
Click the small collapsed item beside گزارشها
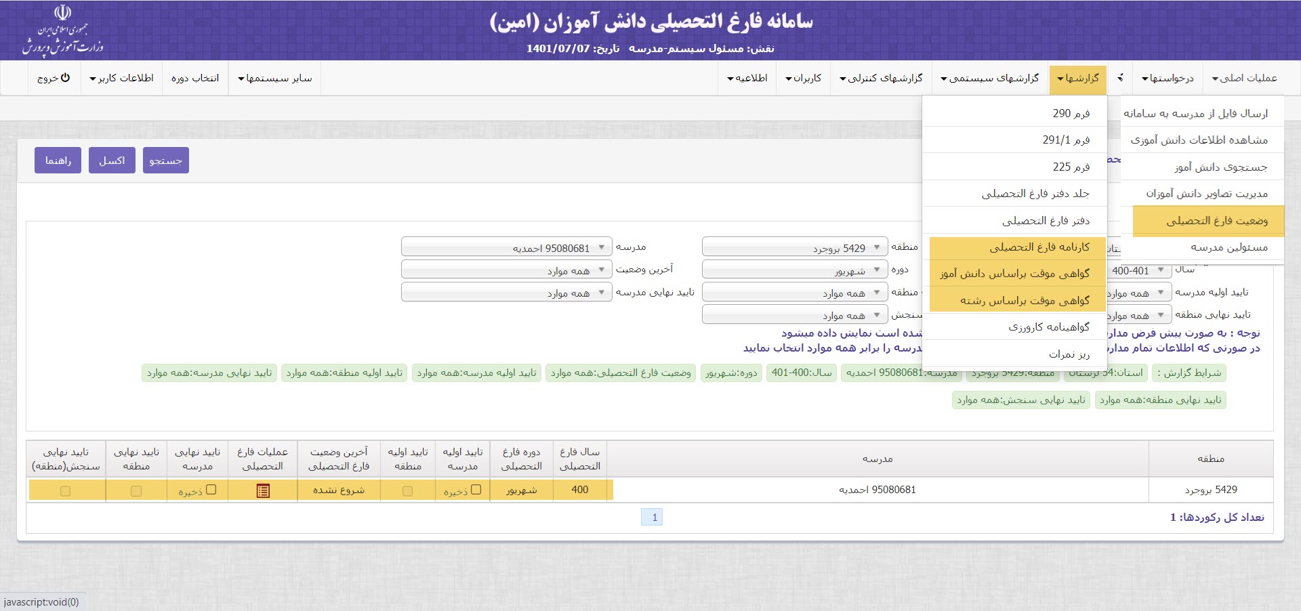click(x=1120, y=78)
